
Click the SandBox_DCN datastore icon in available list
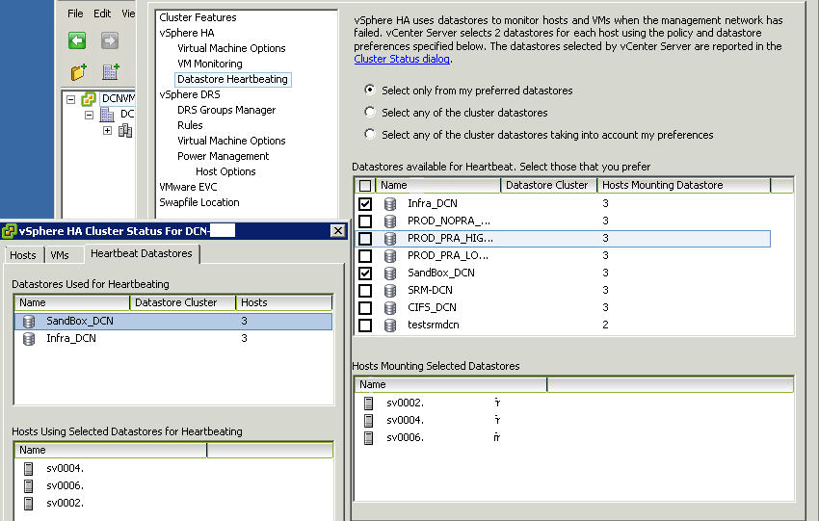(x=390, y=274)
